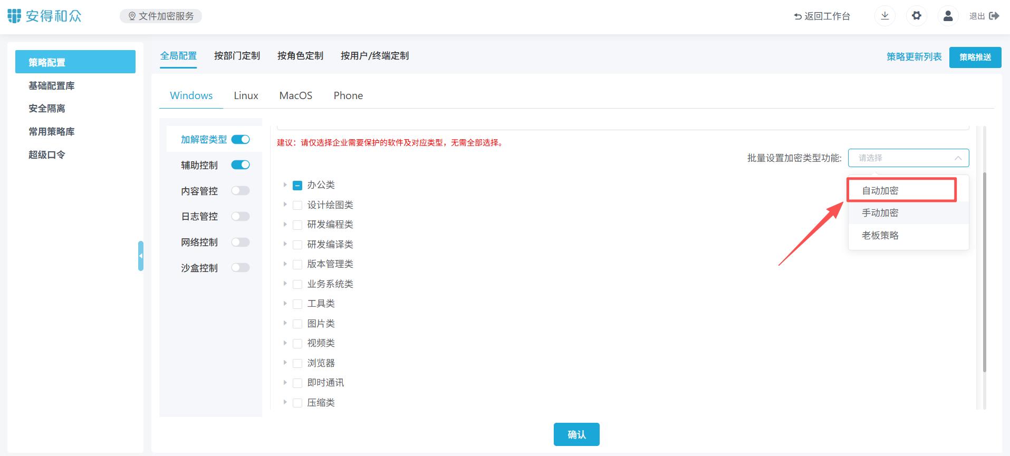Enable the 沙盒控制 switch

241,268
